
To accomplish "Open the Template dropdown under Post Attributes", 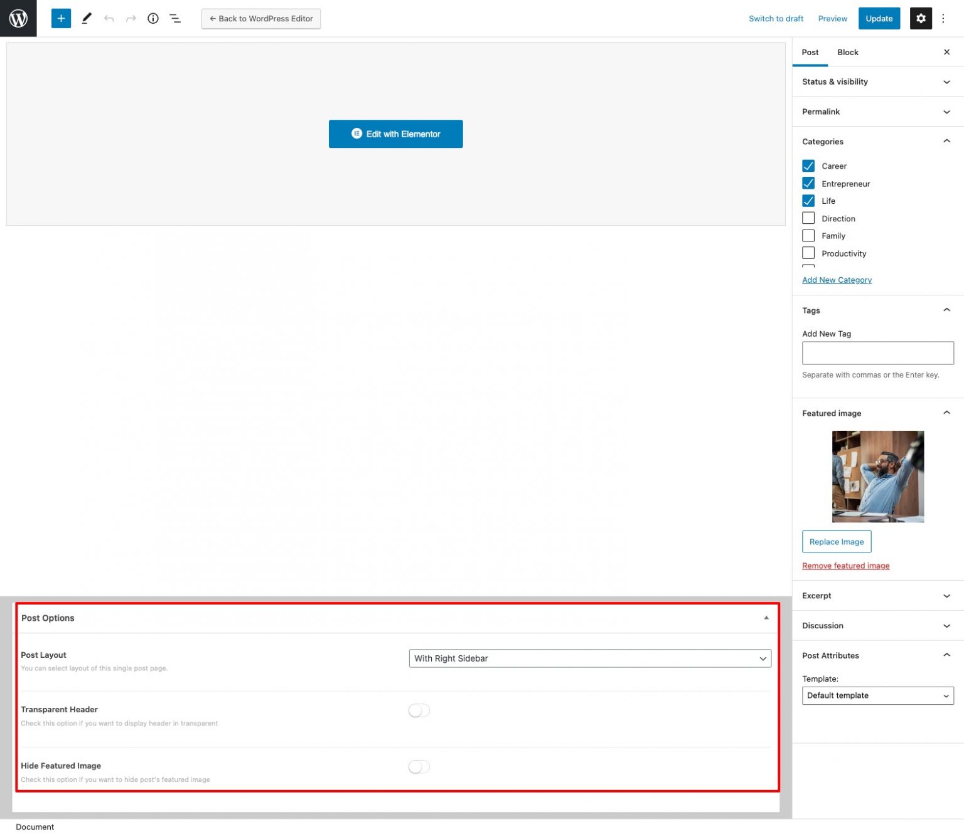I will [877, 695].
